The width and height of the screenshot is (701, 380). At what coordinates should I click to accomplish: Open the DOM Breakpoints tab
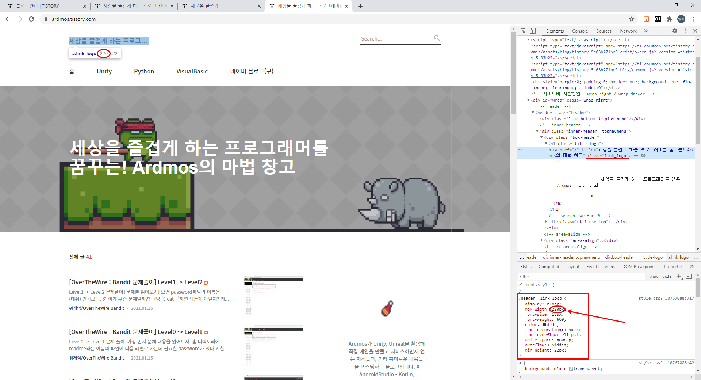pyautogui.click(x=639, y=267)
